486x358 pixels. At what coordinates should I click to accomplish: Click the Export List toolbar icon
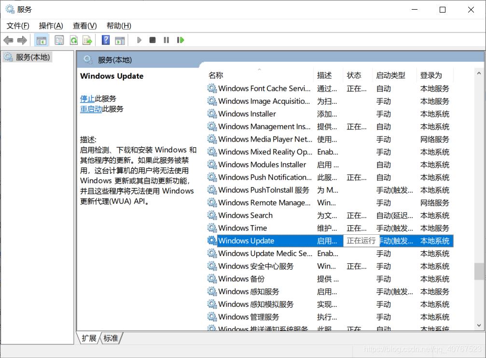(x=87, y=40)
